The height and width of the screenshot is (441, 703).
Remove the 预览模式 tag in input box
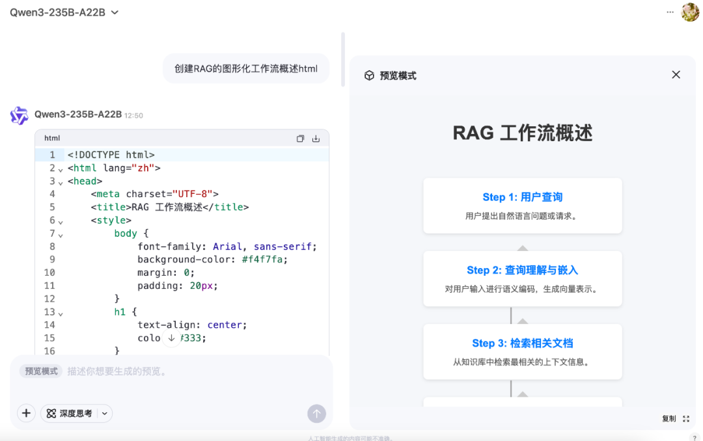(x=41, y=371)
